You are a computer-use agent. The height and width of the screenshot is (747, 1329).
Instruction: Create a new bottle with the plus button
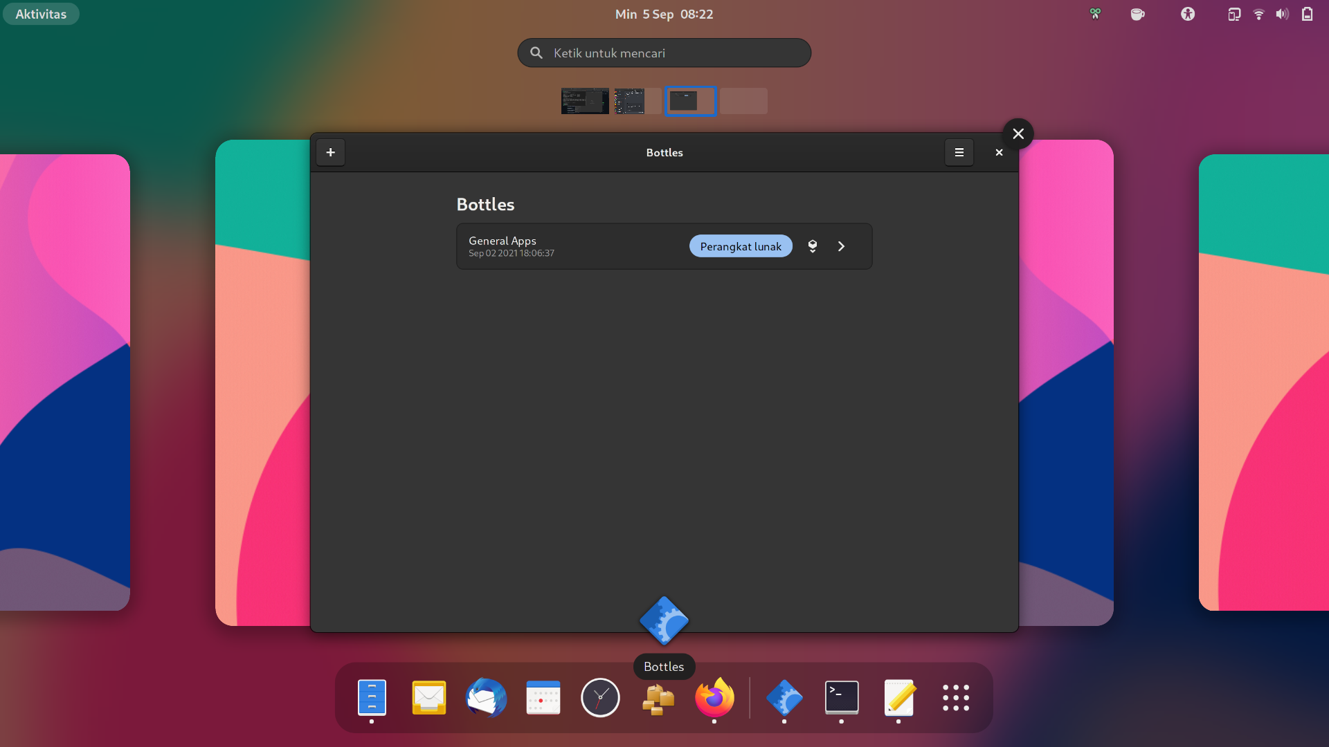[x=330, y=152]
